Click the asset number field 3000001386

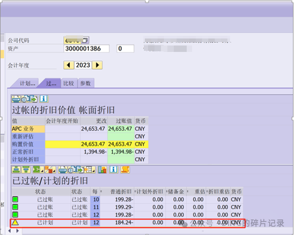click(86, 49)
